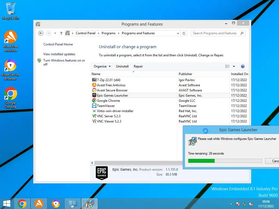This screenshot has height=209, width=279.
Task: Click Uninstall in the toolbar
Action: click(122, 66)
